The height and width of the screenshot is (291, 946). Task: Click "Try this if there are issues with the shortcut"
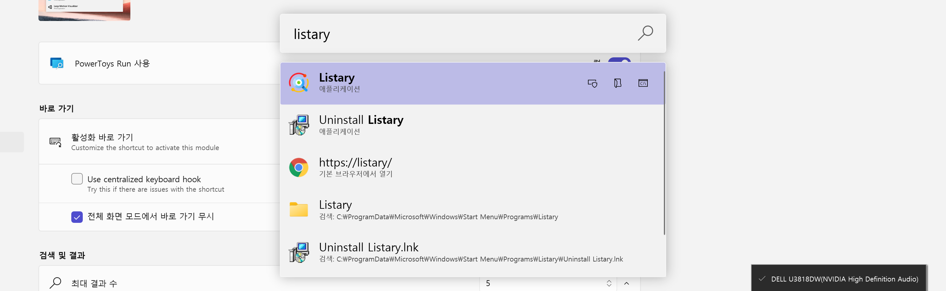point(156,189)
